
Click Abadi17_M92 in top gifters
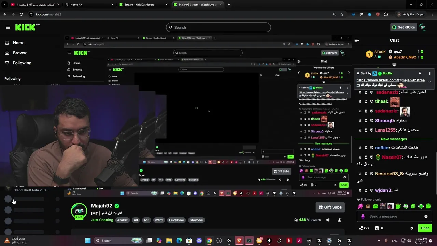coord(404,57)
